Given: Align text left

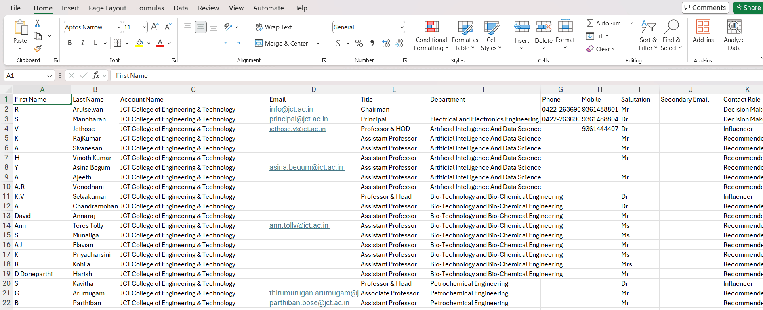Looking at the screenshot, I should pos(188,43).
